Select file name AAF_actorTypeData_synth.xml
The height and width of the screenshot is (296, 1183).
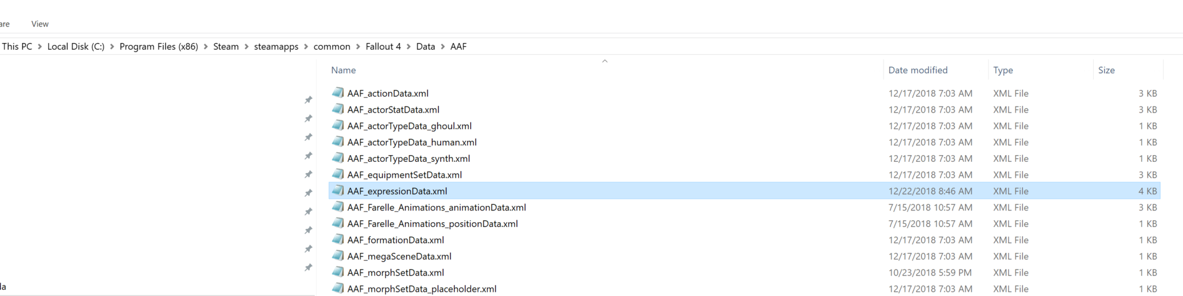tap(409, 159)
